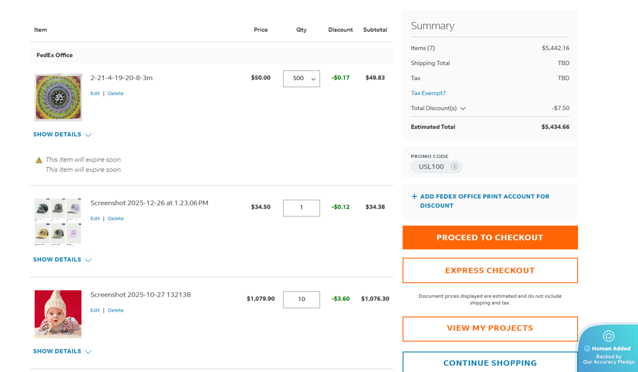Open the Tax Exempt? link
The height and width of the screenshot is (372, 638).
(x=428, y=93)
